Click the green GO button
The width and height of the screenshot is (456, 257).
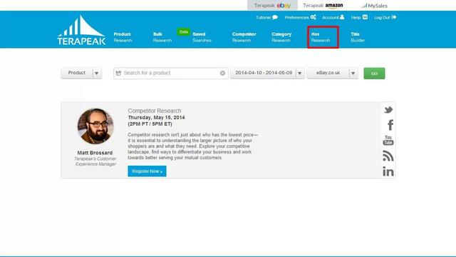click(x=374, y=74)
